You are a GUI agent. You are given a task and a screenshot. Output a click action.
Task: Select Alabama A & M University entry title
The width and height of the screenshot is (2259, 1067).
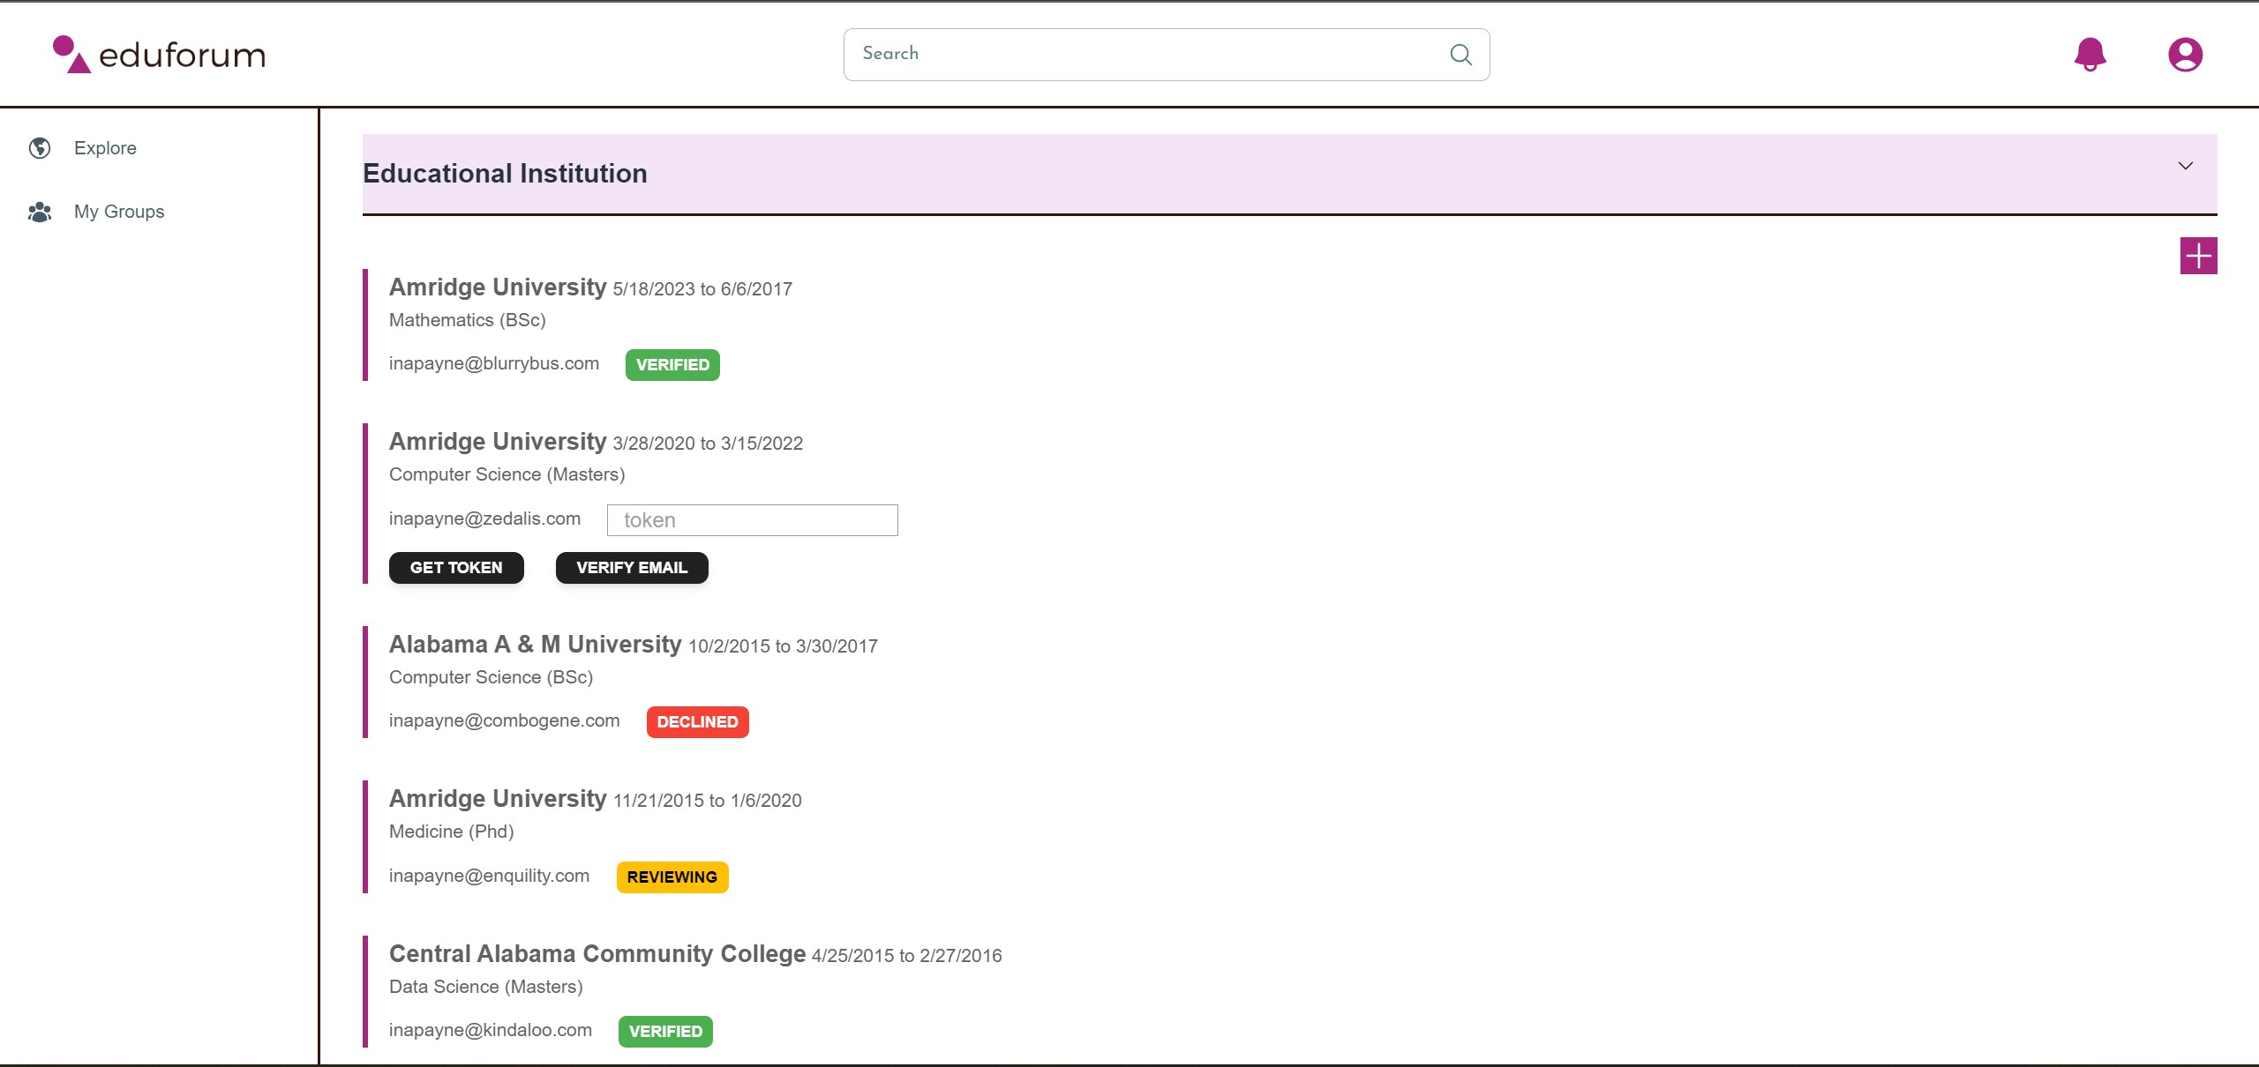(535, 645)
